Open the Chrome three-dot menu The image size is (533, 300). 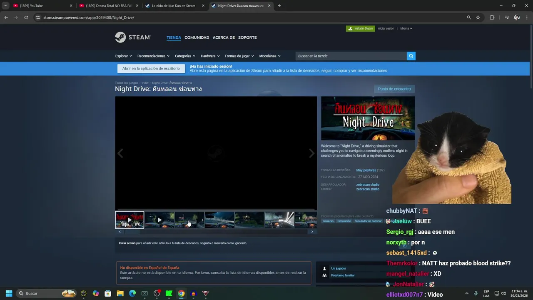point(526,17)
